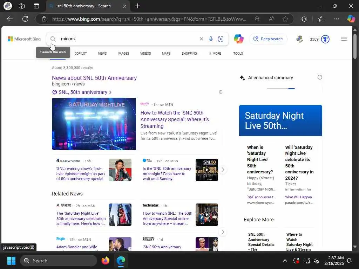Switch to the VIDEOS tab
Viewport: 359px width, 269px height.
click(x=145, y=53)
